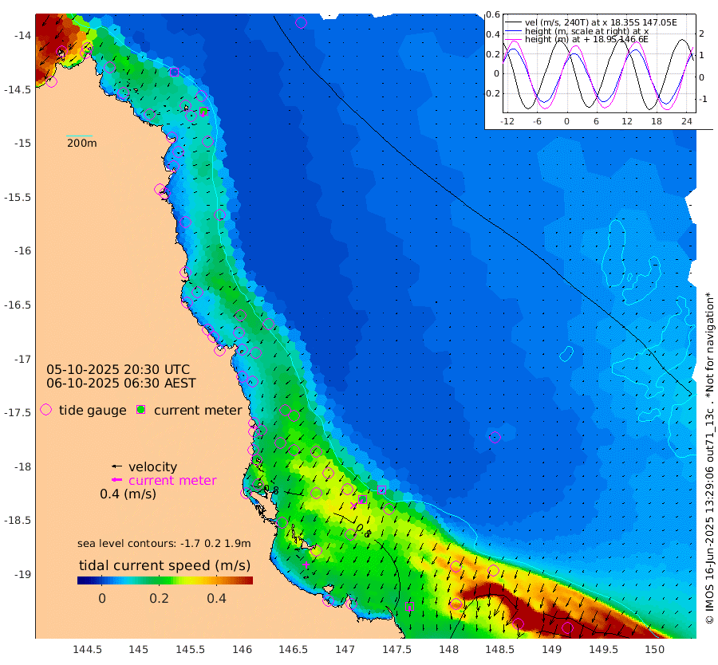Screen dimensions: 718x665
Task: Select the offshore tide gauge circle near 17.7S 148.5E
Action: (495, 437)
